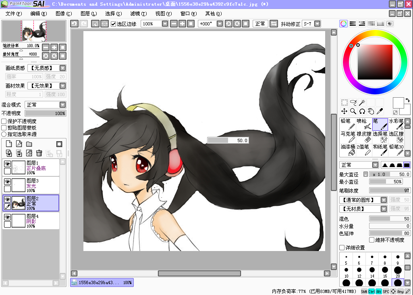
Task: Select the 橡皮擦 eraser tool
Action: [x=364, y=137]
